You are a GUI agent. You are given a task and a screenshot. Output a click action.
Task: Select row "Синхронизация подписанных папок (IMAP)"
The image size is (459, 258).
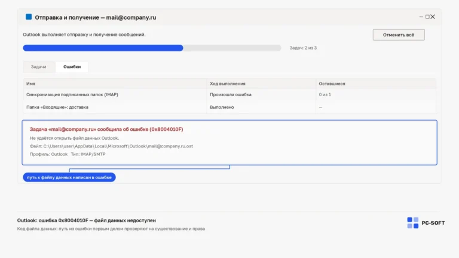[x=229, y=94]
